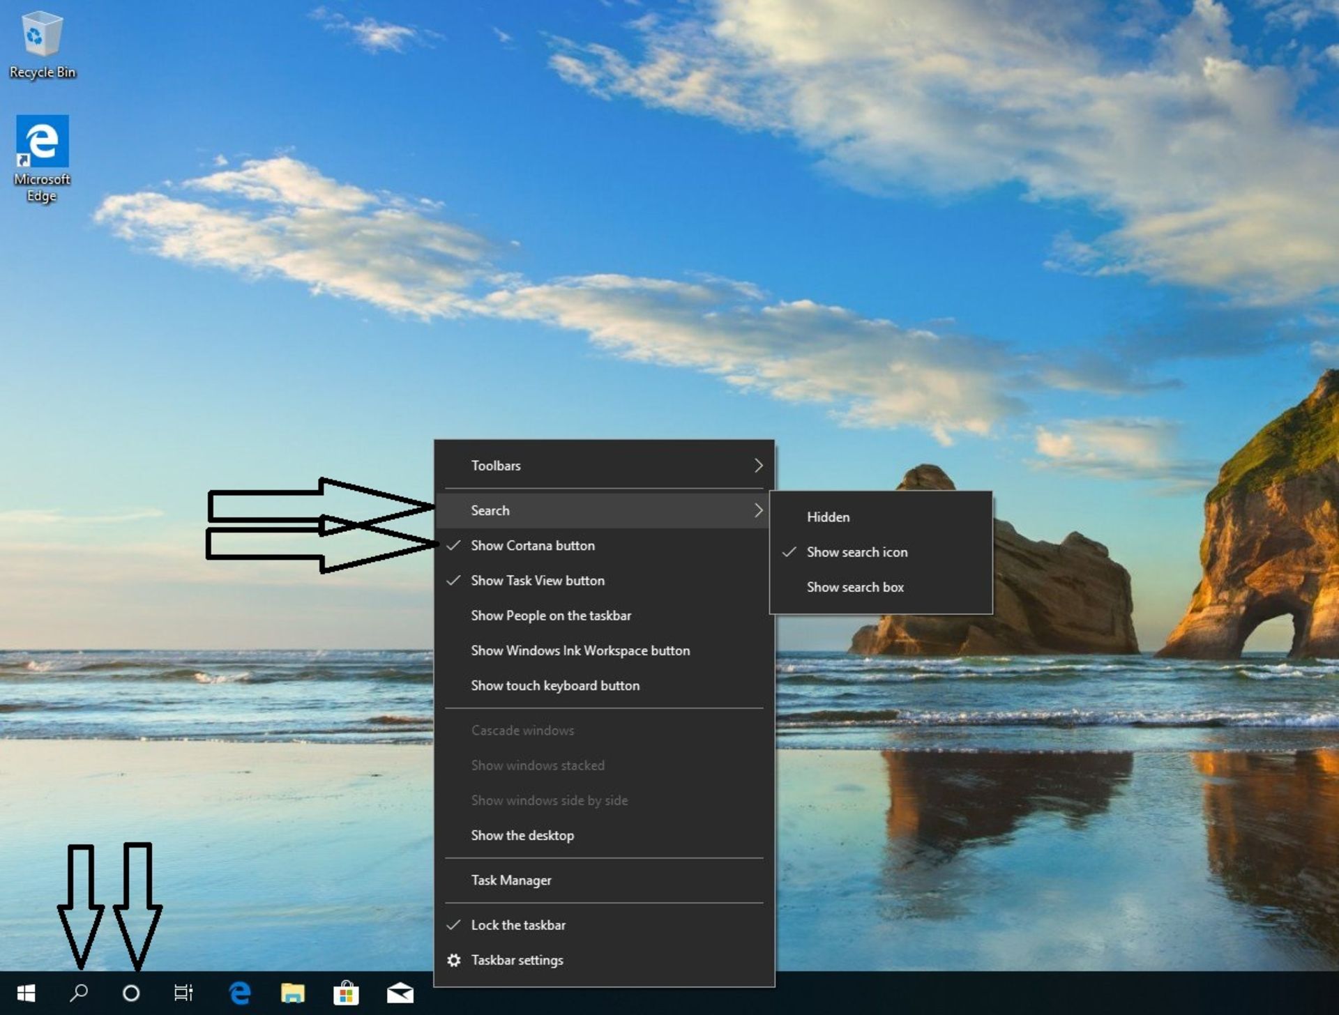Screen dimensions: 1339x1015
Task: Expand the Search submenu
Action: (x=490, y=510)
